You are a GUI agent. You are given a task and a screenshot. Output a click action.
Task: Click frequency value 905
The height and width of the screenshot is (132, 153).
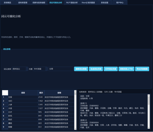41,112
